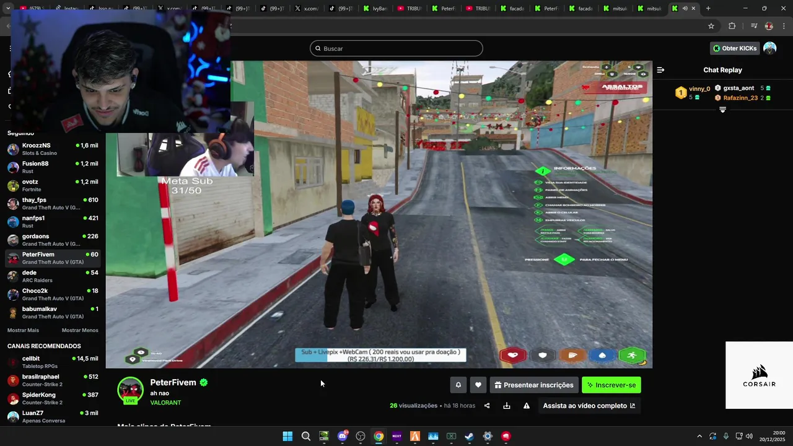Image resolution: width=793 pixels, height=446 pixels.
Task: Show hidden system tray icons
Action: pyautogui.click(x=699, y=436)
